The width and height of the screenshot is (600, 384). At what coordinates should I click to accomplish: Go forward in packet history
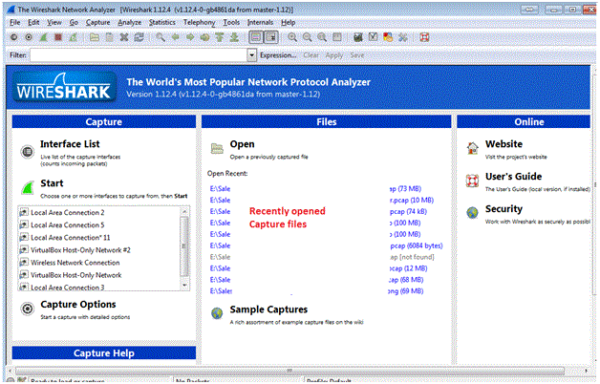coord(190,37)
